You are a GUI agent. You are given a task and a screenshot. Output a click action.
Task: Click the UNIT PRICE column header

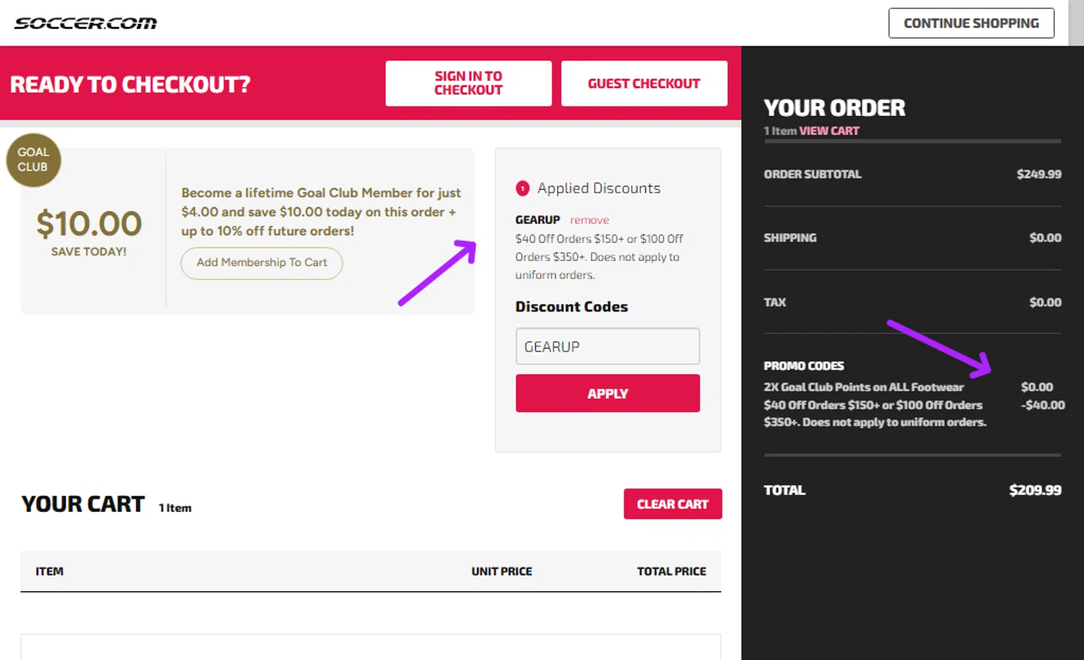click(502, 571)
